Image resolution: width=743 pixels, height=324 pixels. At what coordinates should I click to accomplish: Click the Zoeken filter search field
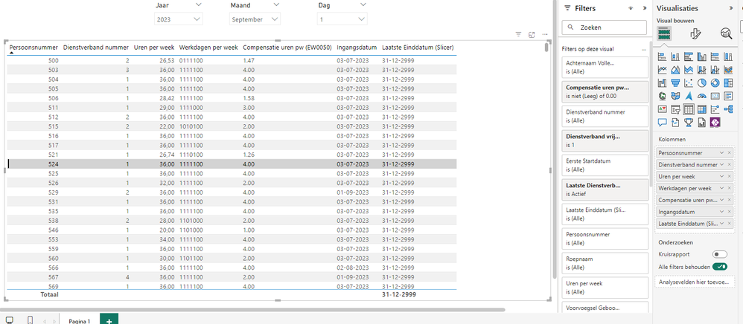tap(605, 27)
